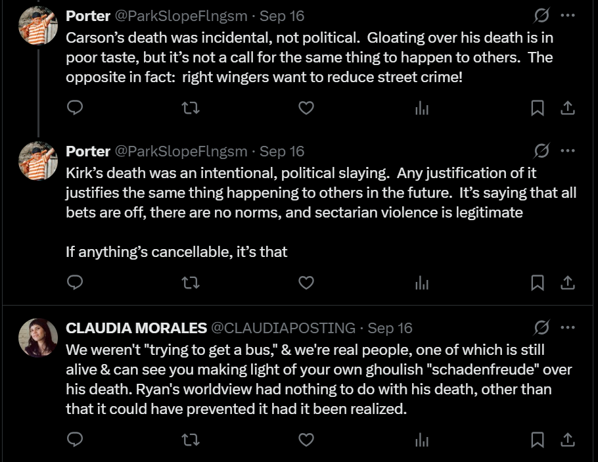Open more options on Claudia Morales's tweet
Screen dimensions: 598x462
567,327
